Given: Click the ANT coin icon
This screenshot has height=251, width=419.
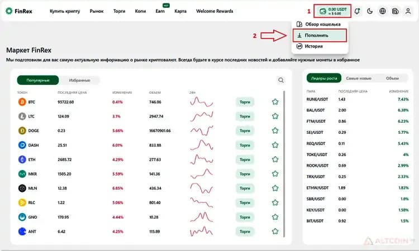Looking at the screenshot, I should (22, 231).
